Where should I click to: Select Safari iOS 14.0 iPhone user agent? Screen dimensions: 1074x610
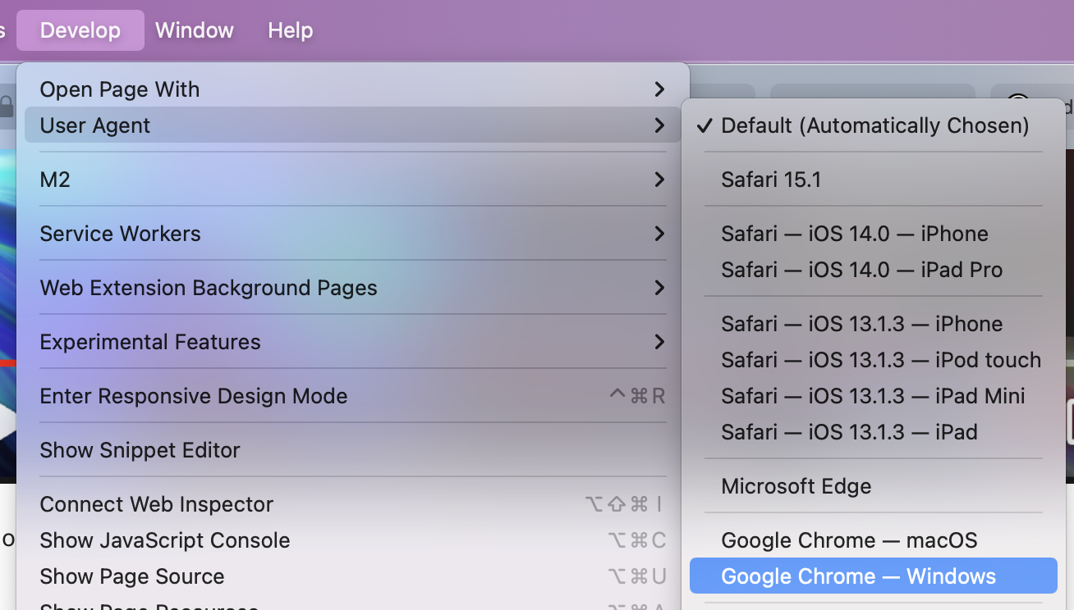[874, 234]
